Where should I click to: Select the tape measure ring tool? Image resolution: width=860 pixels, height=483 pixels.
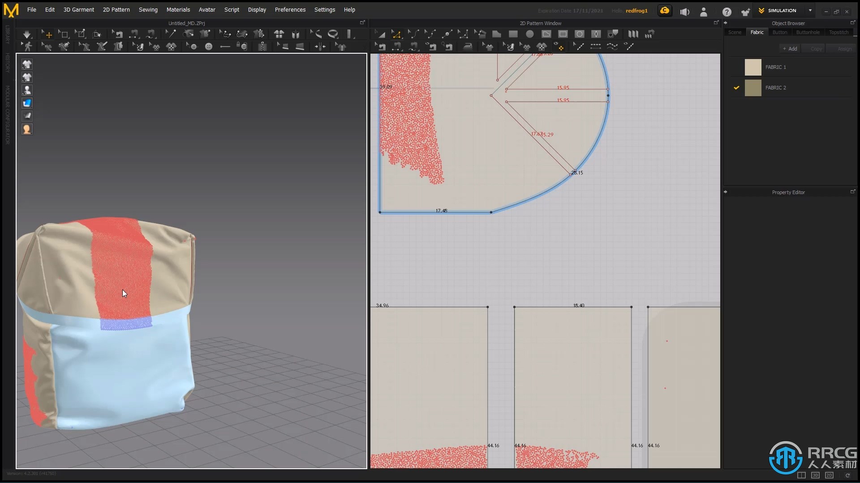tap(333, 34)
